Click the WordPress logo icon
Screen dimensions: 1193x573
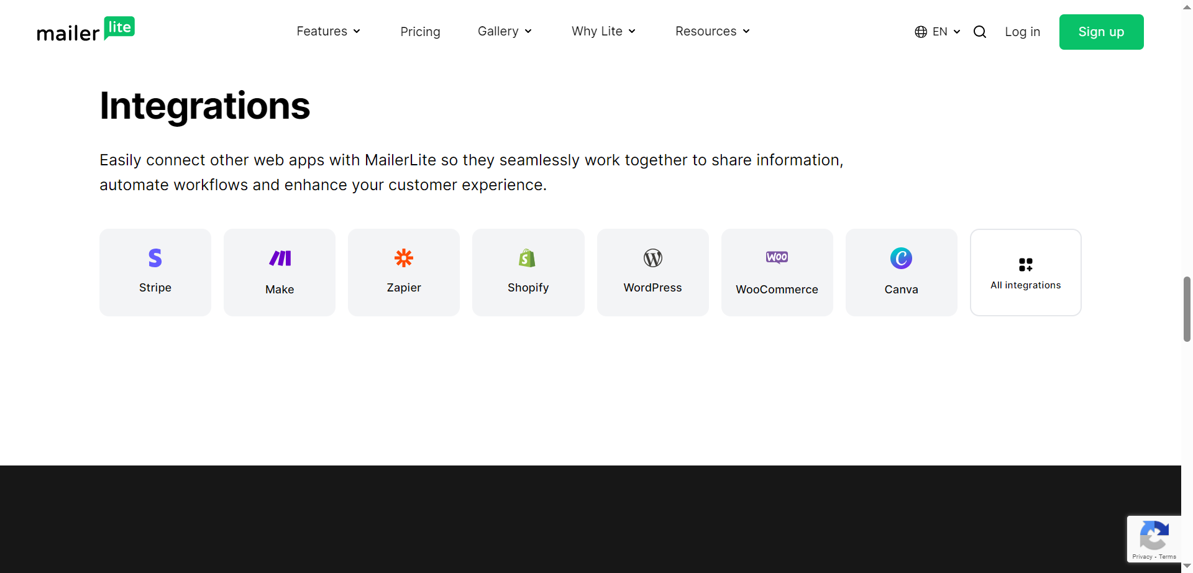653,258
